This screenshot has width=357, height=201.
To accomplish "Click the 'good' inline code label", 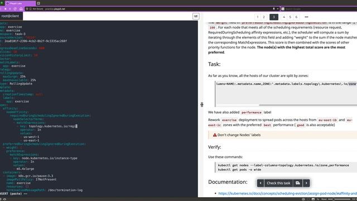I will tap(300, 125).
